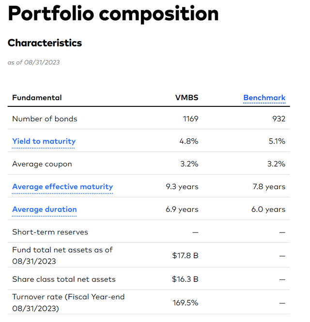Select the VMBS column header
Screen dimensions: 310x322
pos(186,98)
